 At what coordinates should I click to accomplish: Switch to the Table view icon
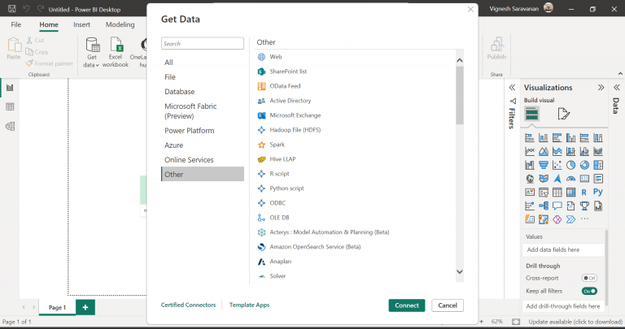pyautogui.click(x=11, y=106)
